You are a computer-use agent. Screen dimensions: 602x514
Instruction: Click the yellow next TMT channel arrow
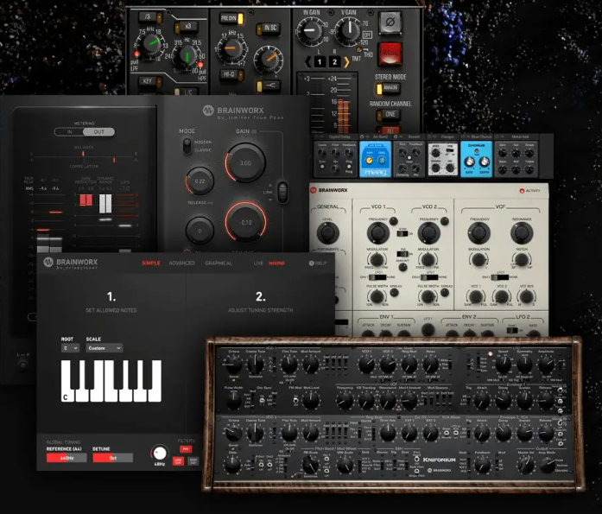(346, 62)
